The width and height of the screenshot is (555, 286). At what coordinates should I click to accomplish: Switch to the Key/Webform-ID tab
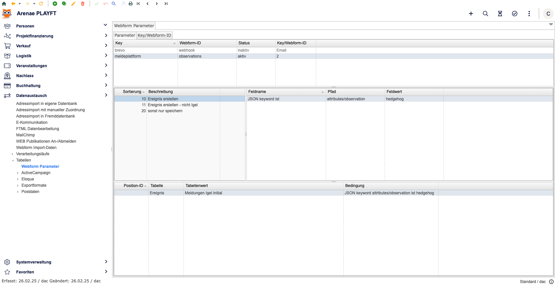click(154, 35)
